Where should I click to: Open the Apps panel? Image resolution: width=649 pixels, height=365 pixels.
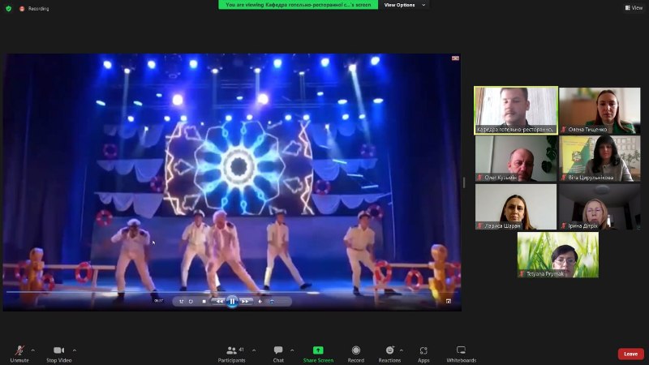pos(423,353)
